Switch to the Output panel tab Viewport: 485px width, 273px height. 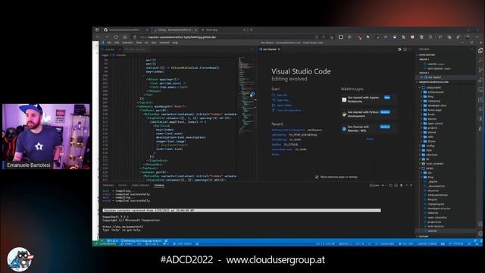click(x=123, y=185)
